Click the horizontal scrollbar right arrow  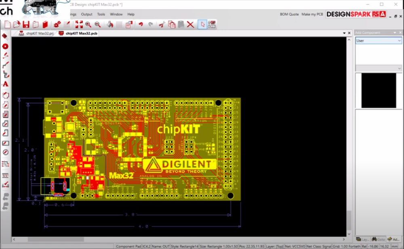(x=344, y=239)
